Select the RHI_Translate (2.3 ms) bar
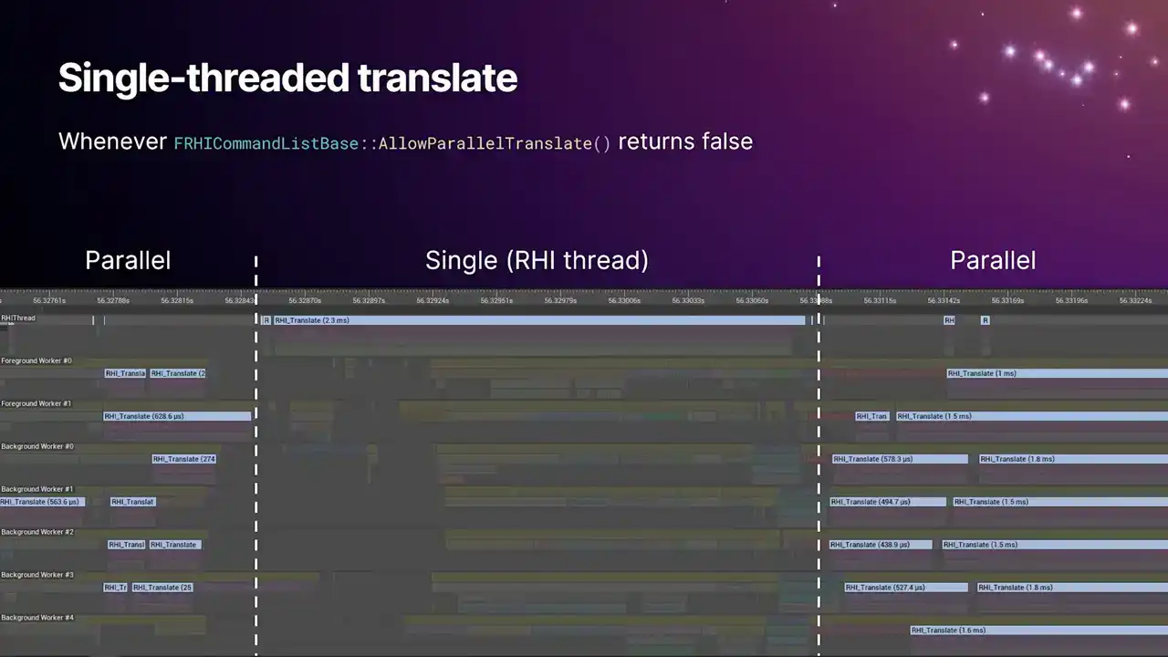This screenshot has width=1168, height=657. tap(538, 320)
